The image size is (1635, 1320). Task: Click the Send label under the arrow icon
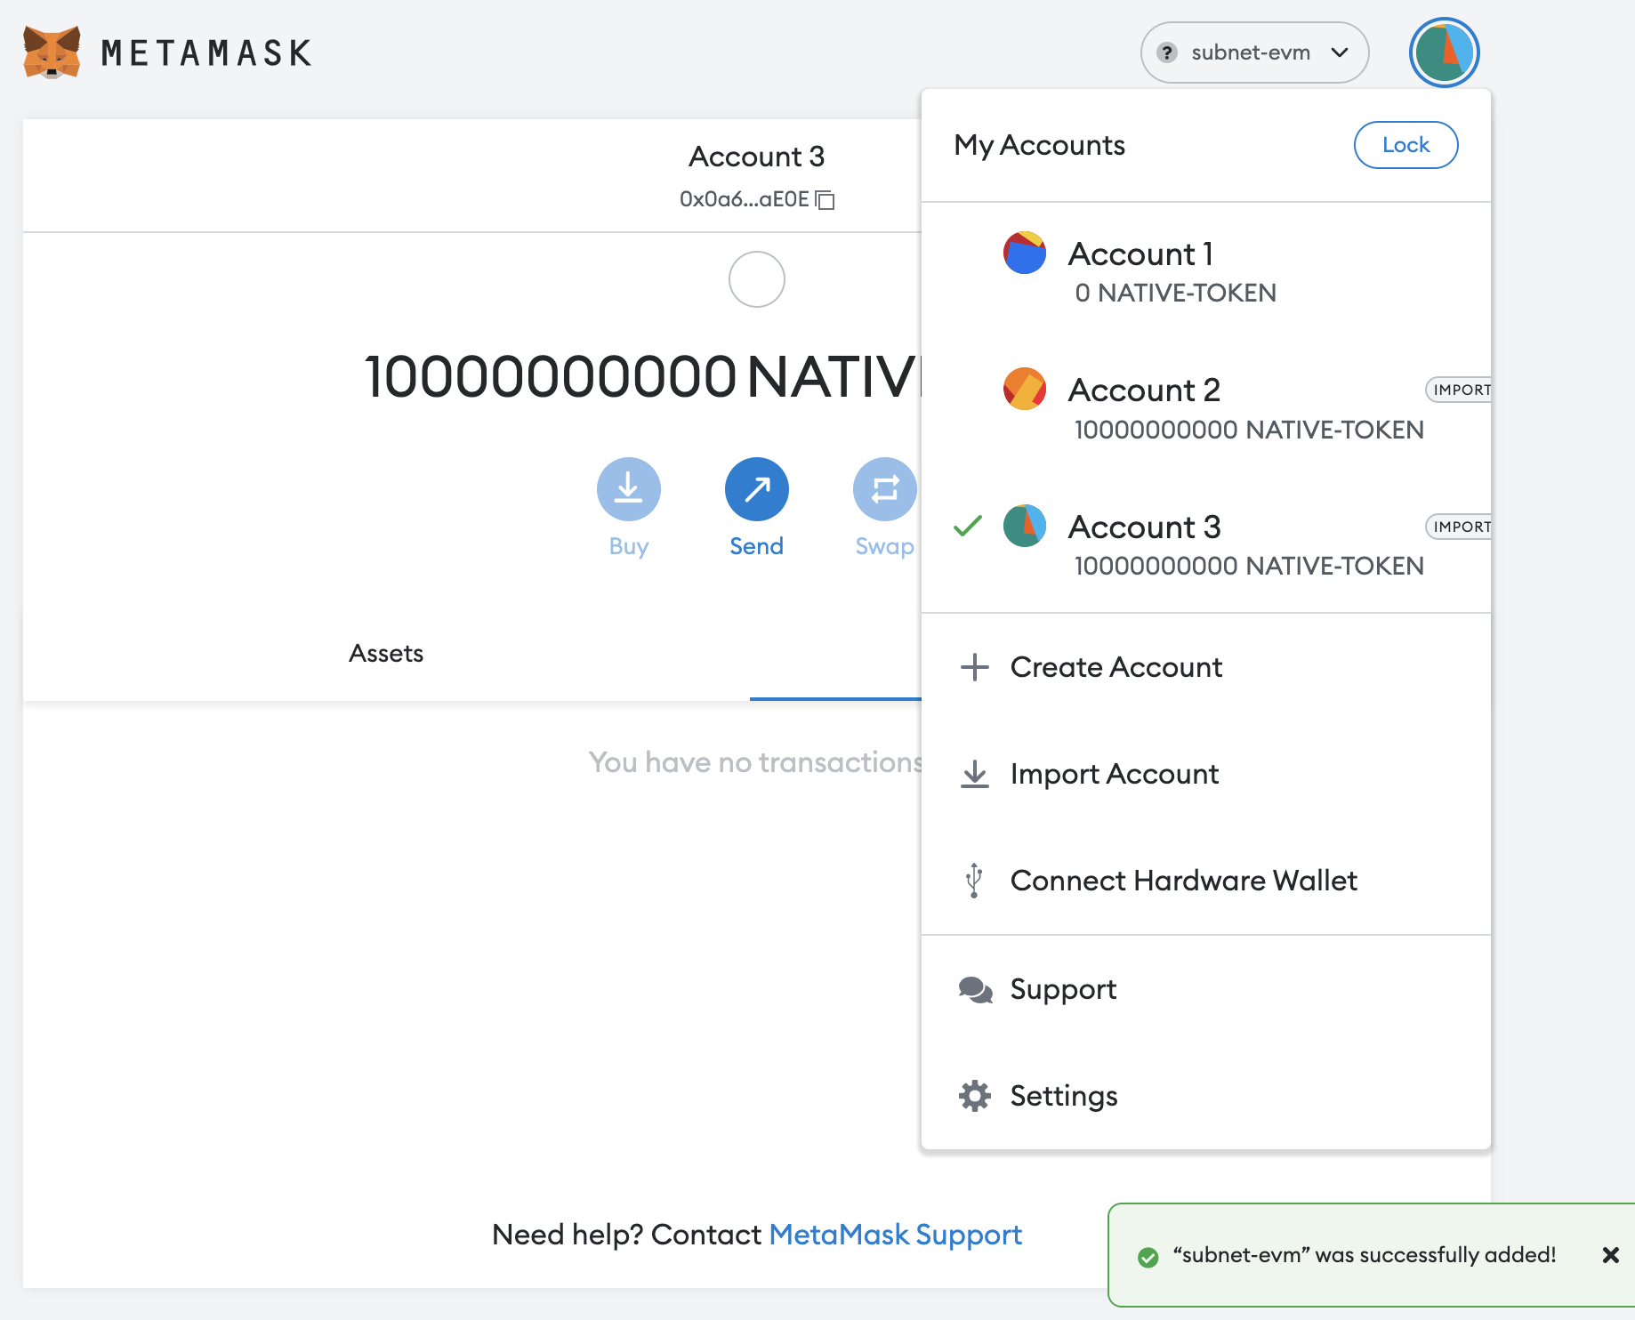pos(757,546)
